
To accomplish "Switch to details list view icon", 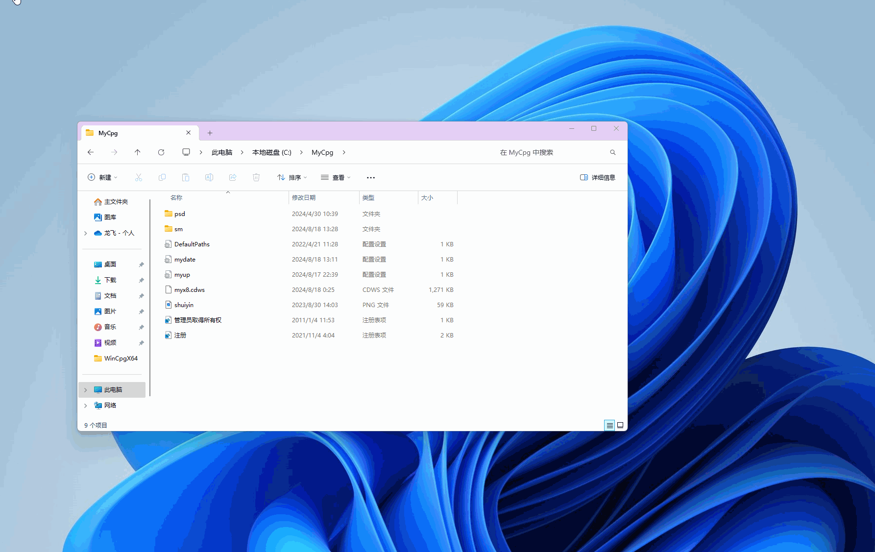I will tap(609, 425).
